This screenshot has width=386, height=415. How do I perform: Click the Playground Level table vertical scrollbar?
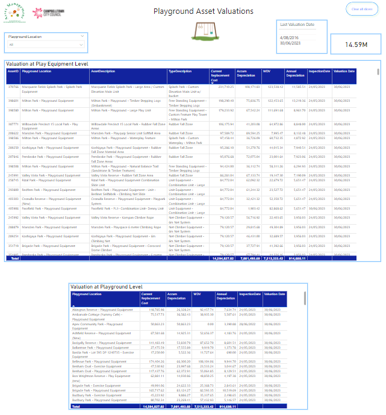305,298
